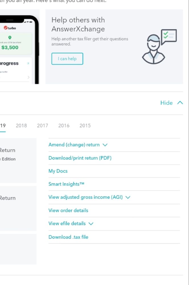Select the 2015 tax year tab
This screenshot has height=285, width=189.
pos(85,126)
